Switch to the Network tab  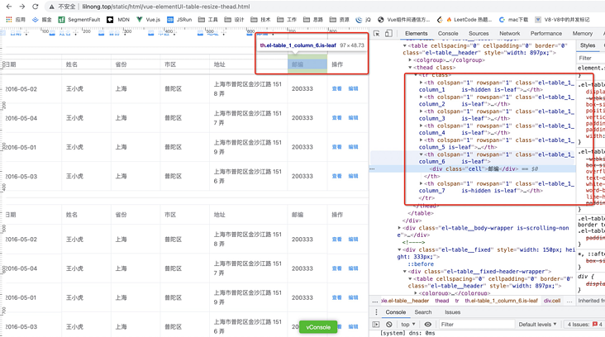[510, 34]
